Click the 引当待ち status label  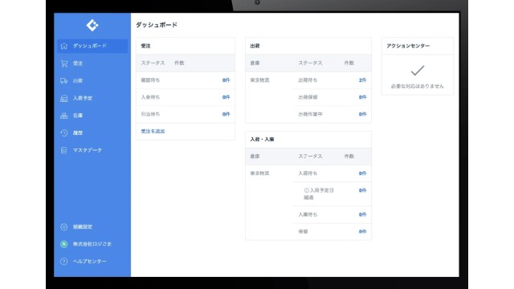[150, 114]
